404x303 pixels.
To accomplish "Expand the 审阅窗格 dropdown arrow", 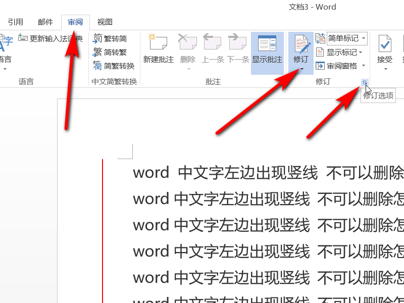I will point(364,66).
